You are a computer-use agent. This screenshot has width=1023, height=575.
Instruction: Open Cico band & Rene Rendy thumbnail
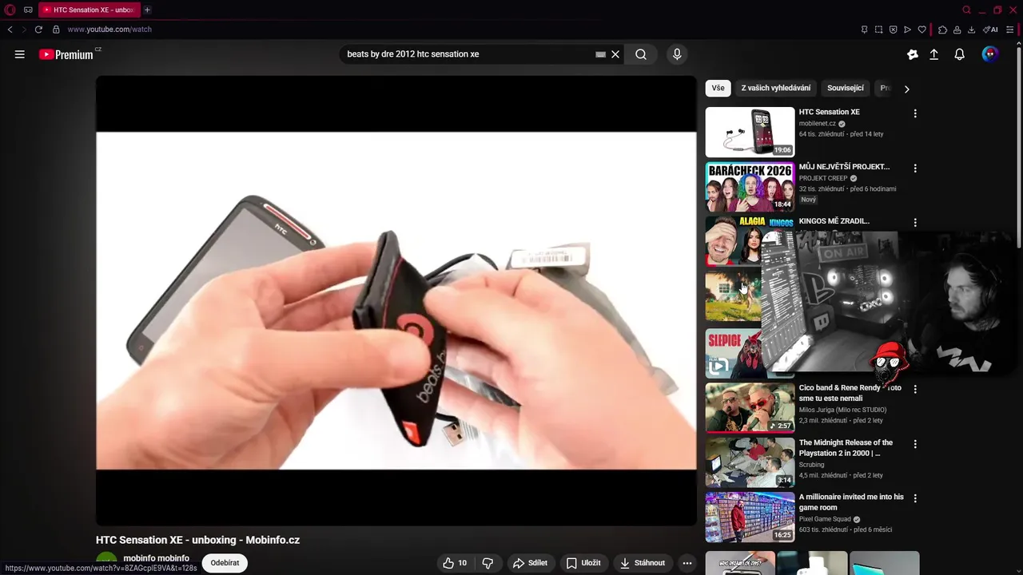[750, 407]
